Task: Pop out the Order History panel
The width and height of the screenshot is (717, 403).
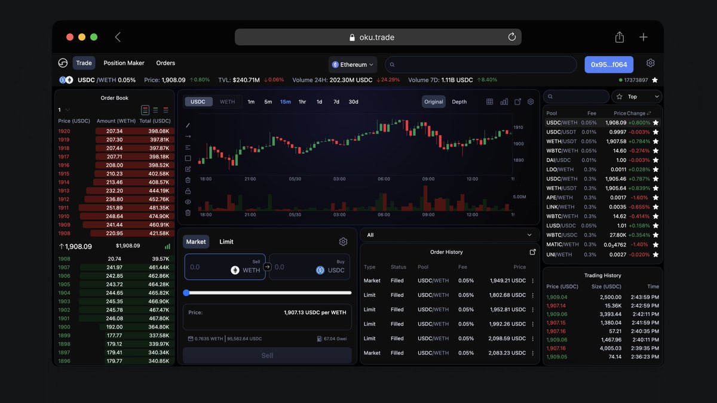Action: [533, 252]
